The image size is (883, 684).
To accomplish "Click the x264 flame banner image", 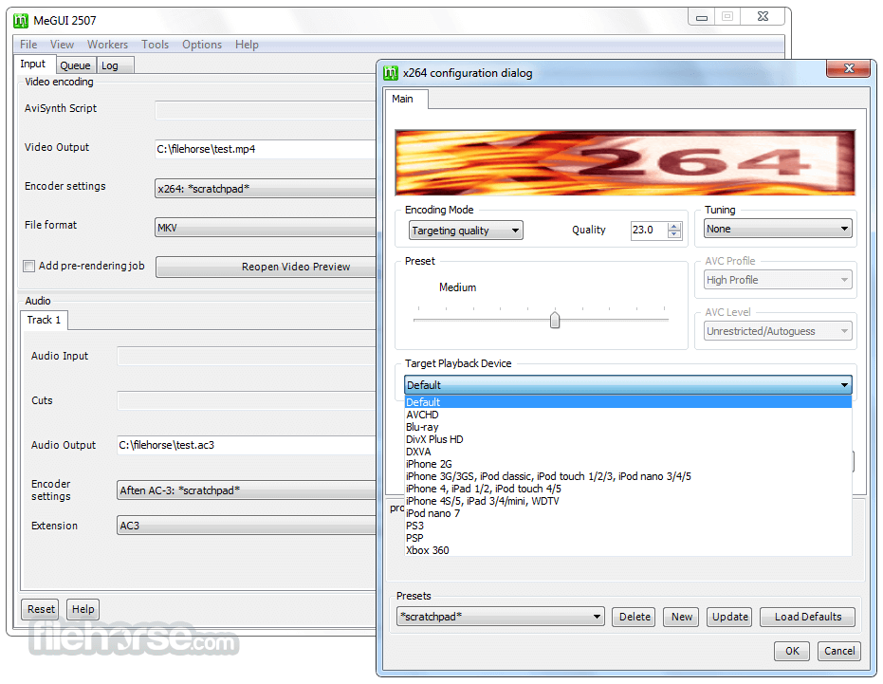I will [x=625, y=163].
